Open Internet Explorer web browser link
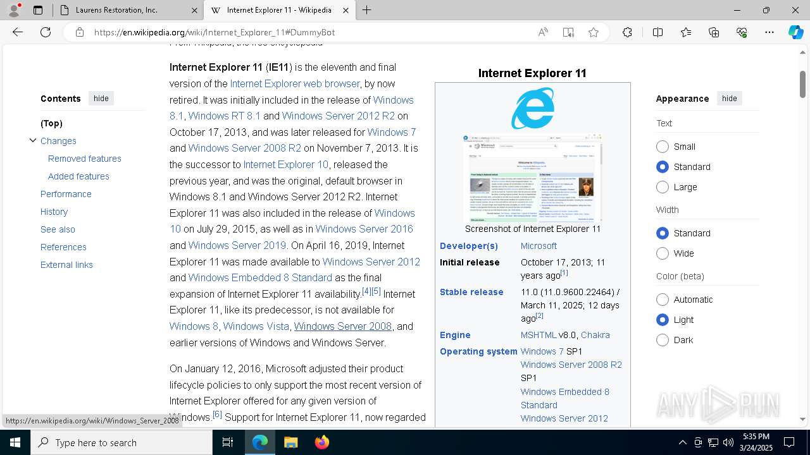The image size is (810, 455). tap(295, 83)
